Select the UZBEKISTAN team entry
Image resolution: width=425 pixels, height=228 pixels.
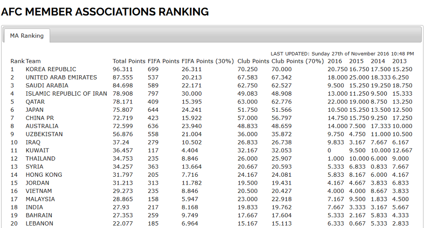pyautogui.click(x=44, y=134)
